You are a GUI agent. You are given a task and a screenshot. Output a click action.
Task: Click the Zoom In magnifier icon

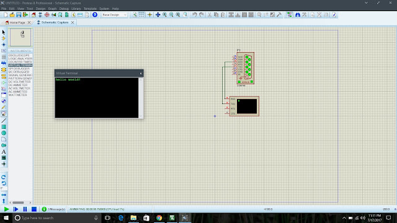click(x=164, y=15)
